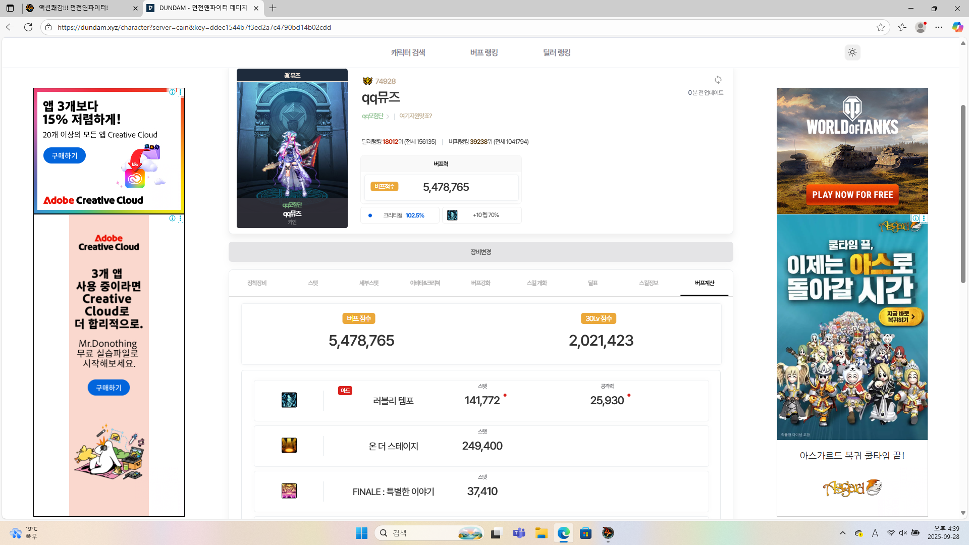Open the qq모험단 adventure guild link
Image resolution: width=969 pixels, height=545 pixels.
373,116
